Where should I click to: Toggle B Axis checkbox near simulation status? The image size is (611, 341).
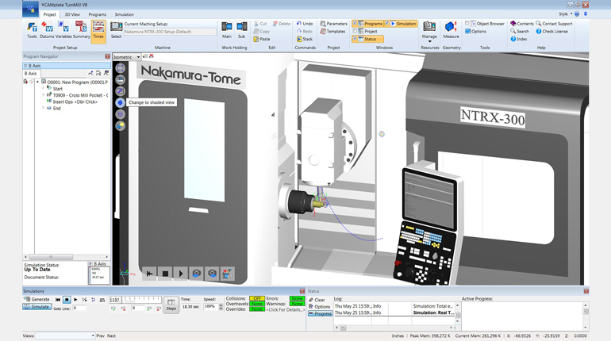click(x=90, y=264)
